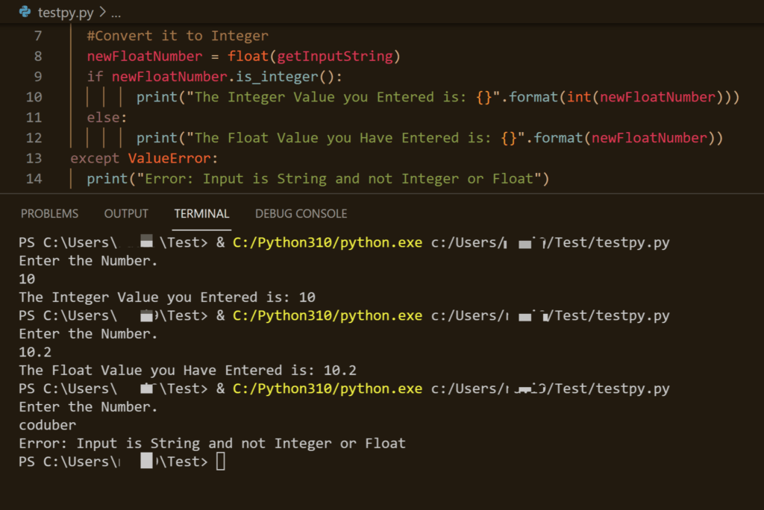Select the print statement on line 14
764x510 pixels.
point(107,178)
